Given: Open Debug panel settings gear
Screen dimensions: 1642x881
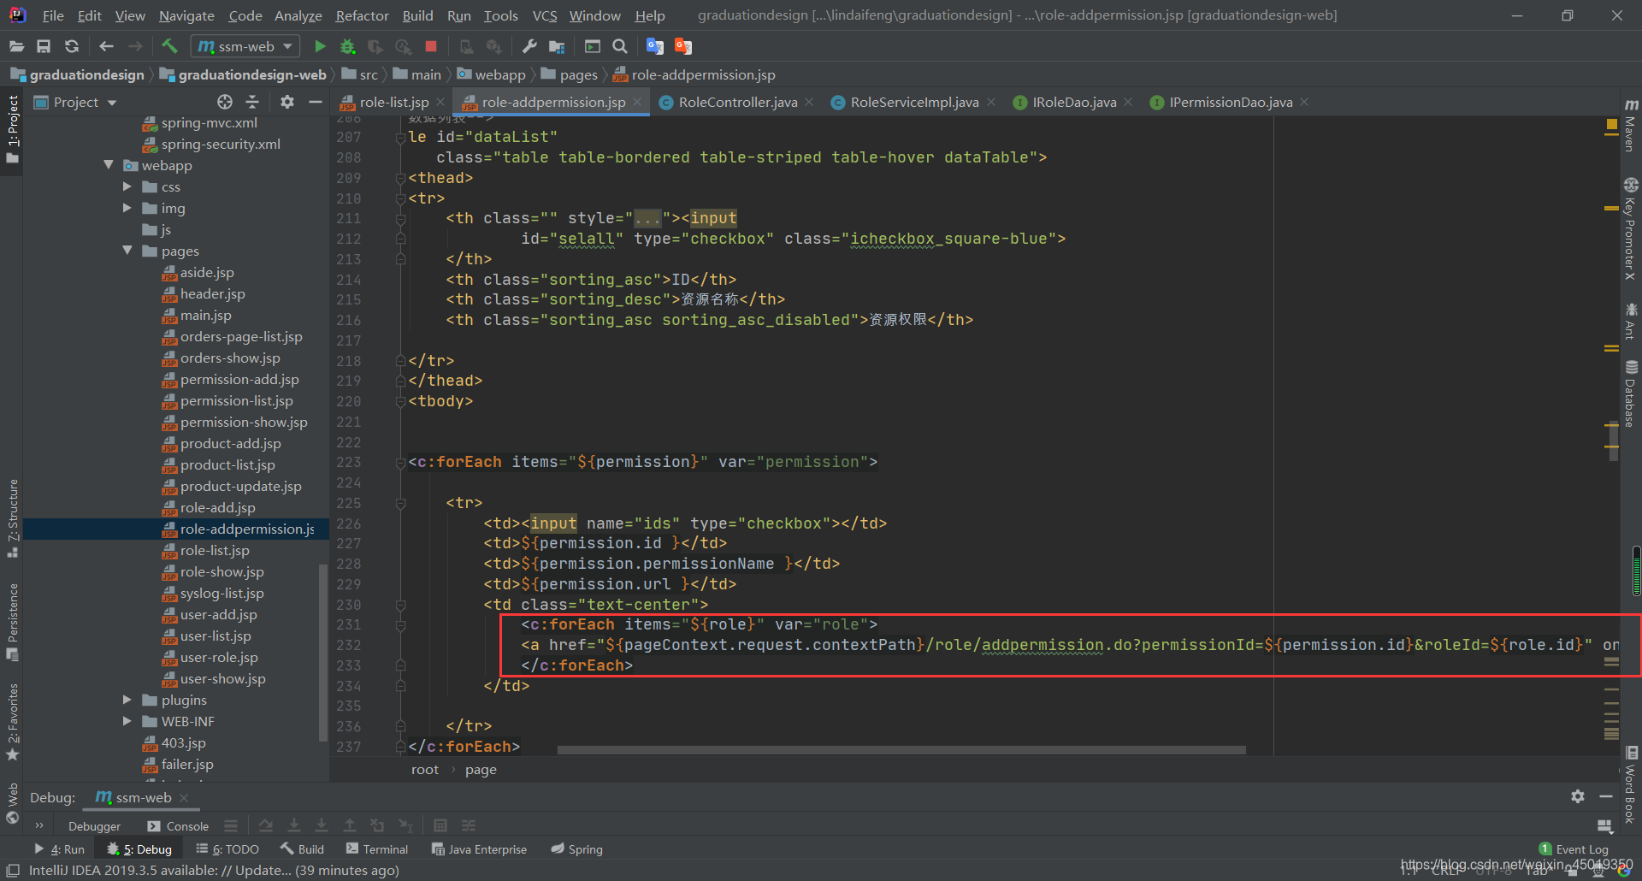Looking at the screenshot, I should (1578, 796).
